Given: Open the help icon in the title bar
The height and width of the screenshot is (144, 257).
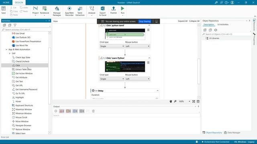Looking at the screenshot, I should (x=227, y=2).
